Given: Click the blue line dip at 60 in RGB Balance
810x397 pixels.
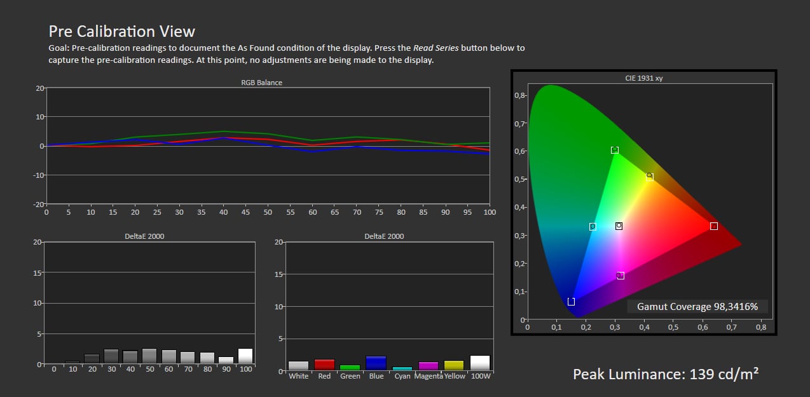Looking at the screenshot, I should pyautogui.click(x=312, y=152).
